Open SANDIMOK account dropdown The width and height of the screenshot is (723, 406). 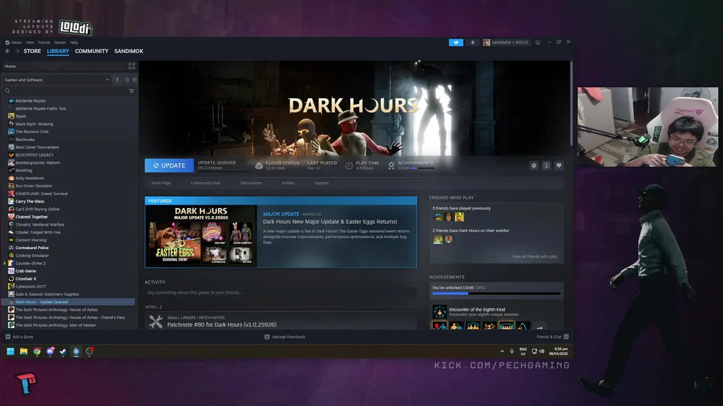click(x=506, y=42)
